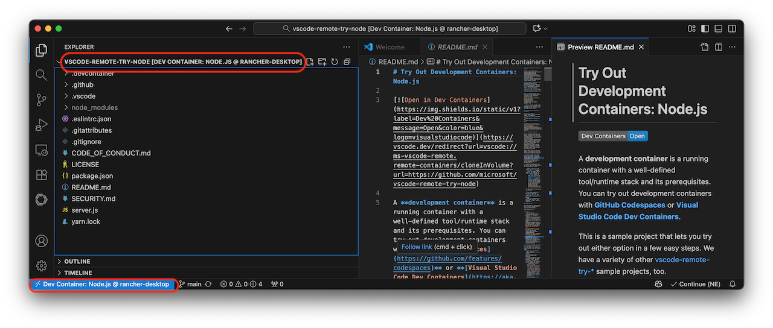Viewport: 773px width, 328px height.
Task: Open the Accounts menu icon
Action: pos(41,241)
